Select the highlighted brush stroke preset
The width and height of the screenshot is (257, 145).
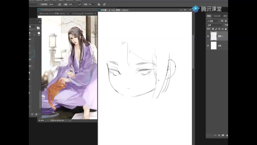32,54
